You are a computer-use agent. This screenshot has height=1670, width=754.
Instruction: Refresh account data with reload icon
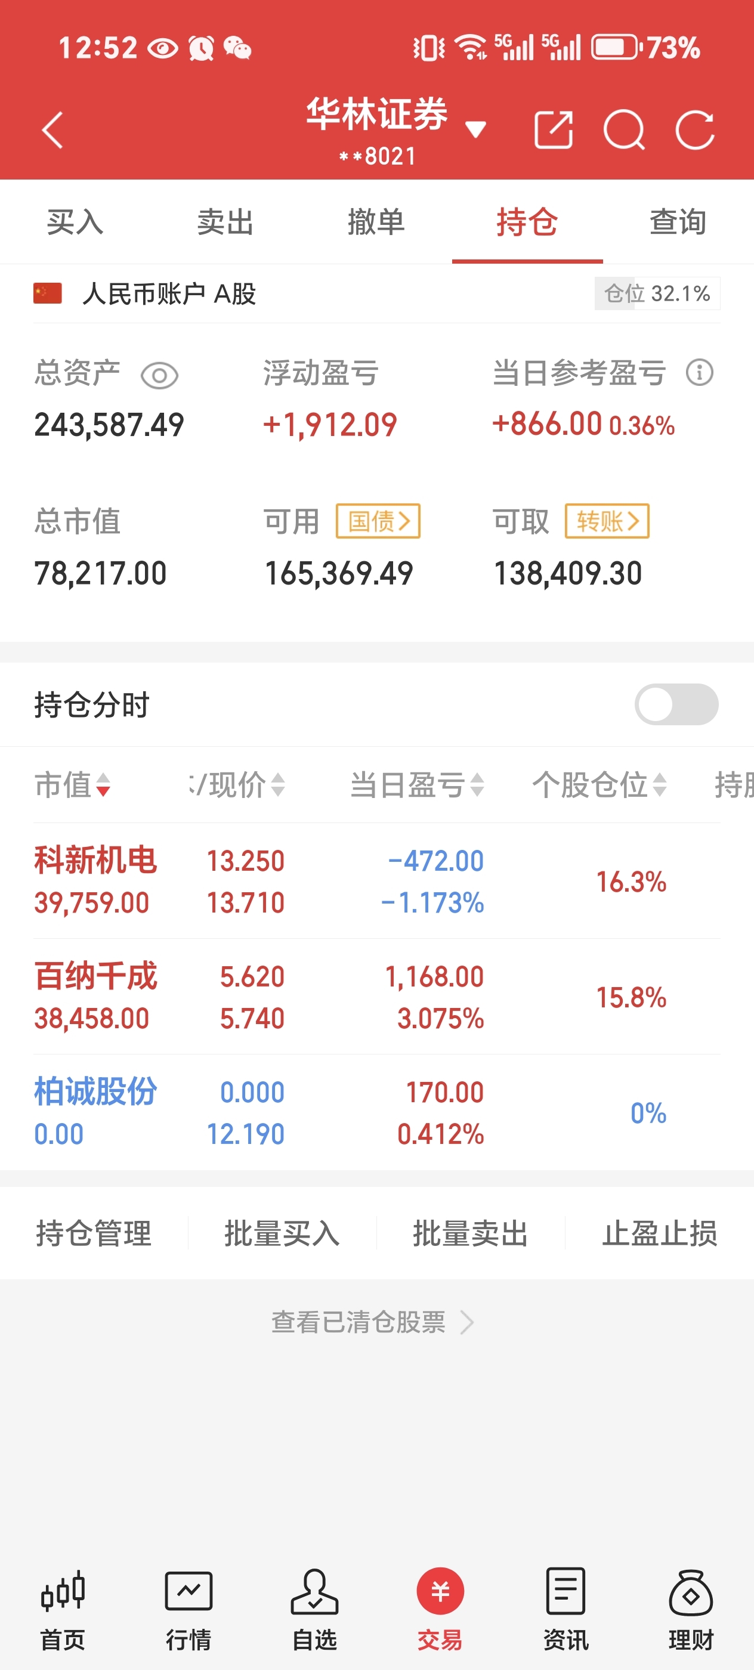(695, 130)
